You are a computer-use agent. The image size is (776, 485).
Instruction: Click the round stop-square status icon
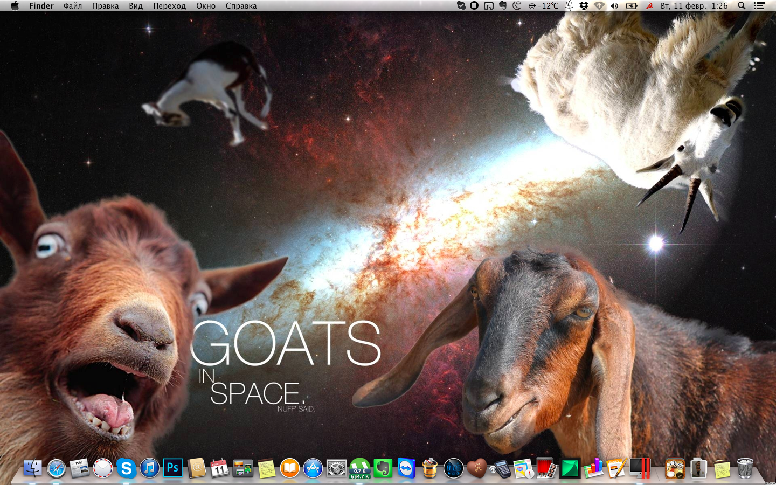point(474,6)
